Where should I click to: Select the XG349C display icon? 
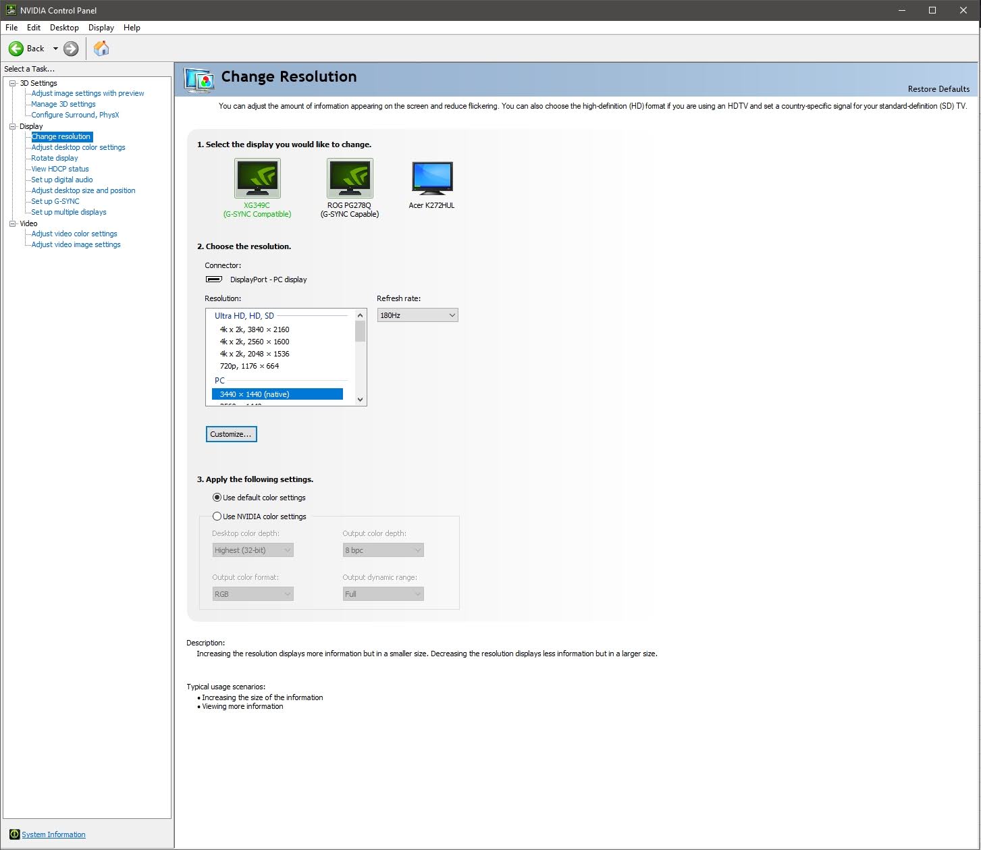coord(257,178)
